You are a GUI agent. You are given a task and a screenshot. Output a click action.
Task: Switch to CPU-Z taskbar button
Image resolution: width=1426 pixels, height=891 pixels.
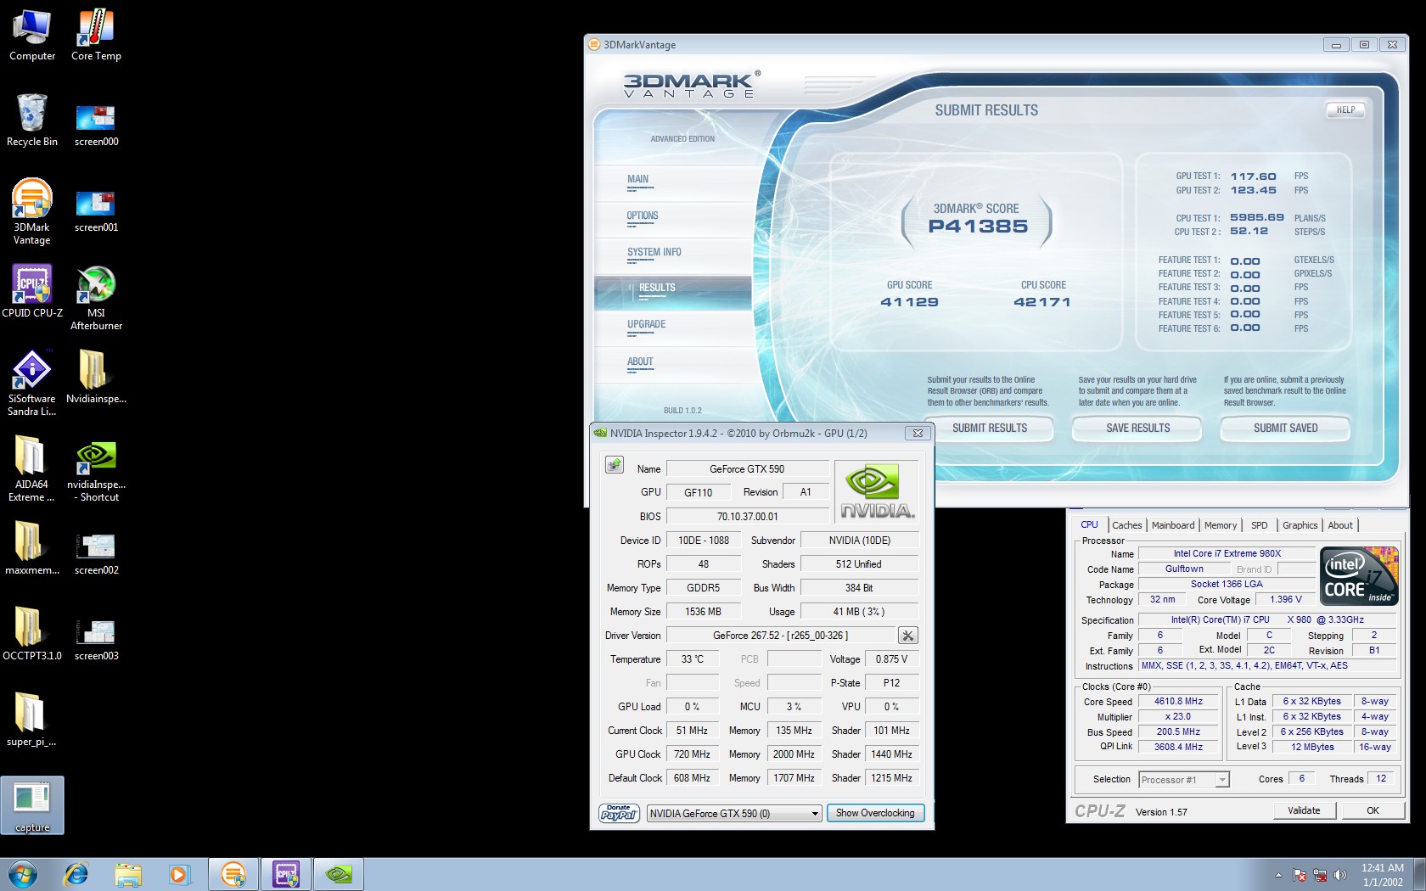pos(286,874)
